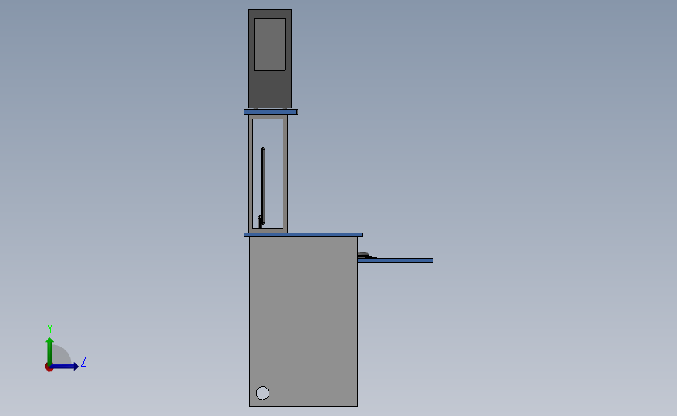Click the red origin ball of the view triad
Viewport: 677px width, 416px height.
48,368
